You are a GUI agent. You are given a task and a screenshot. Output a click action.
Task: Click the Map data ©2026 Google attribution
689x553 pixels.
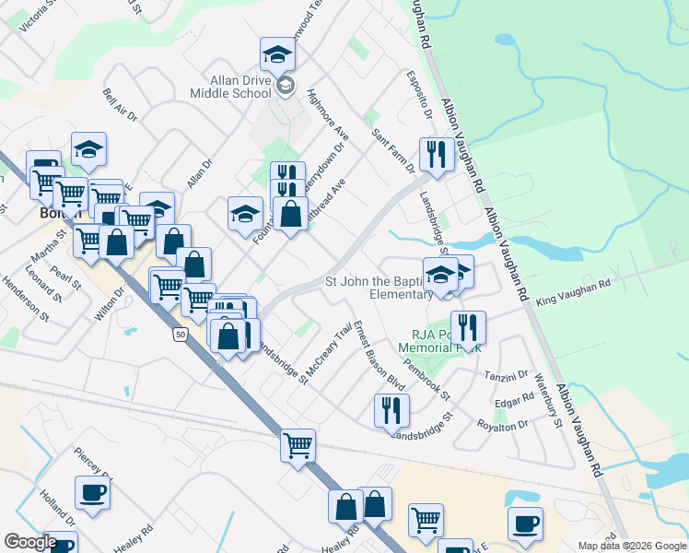pyautogui.click(x=632, y=547)
